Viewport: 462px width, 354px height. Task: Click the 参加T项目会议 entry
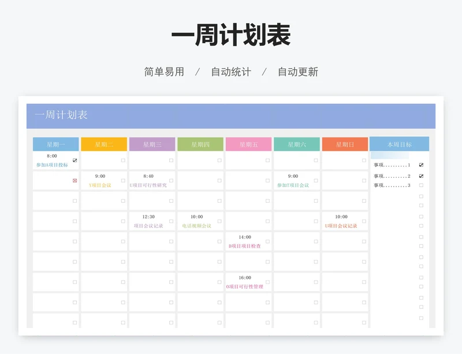(293, 185)
